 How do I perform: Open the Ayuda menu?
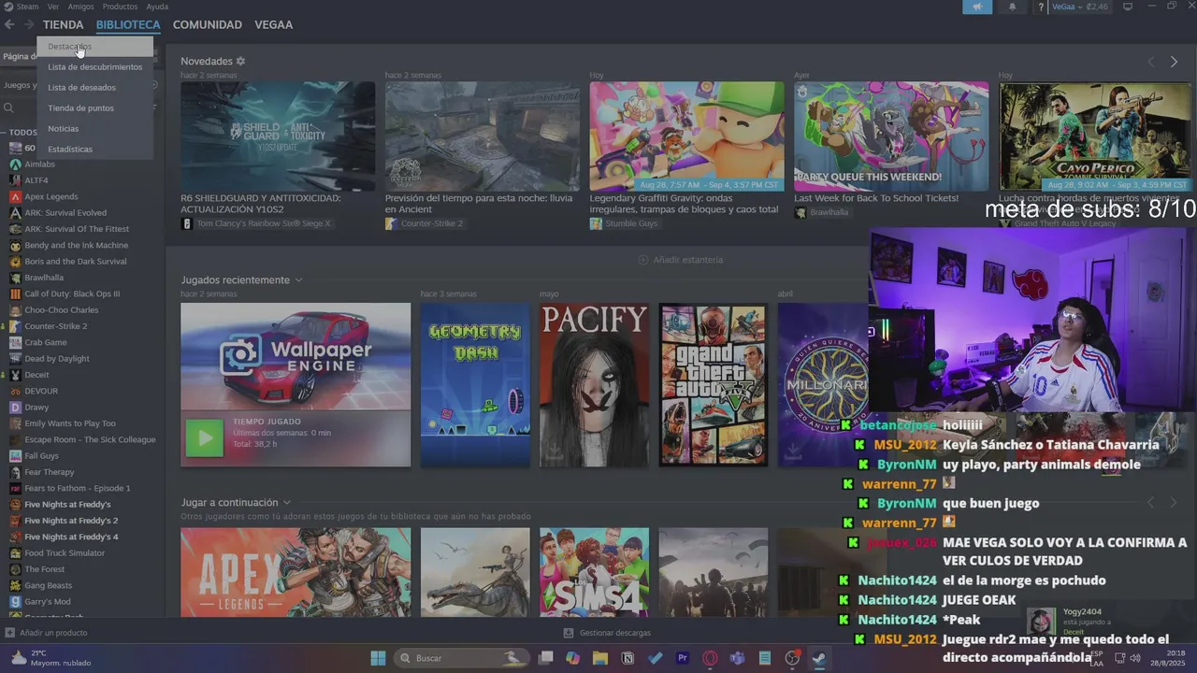(157, 7)
